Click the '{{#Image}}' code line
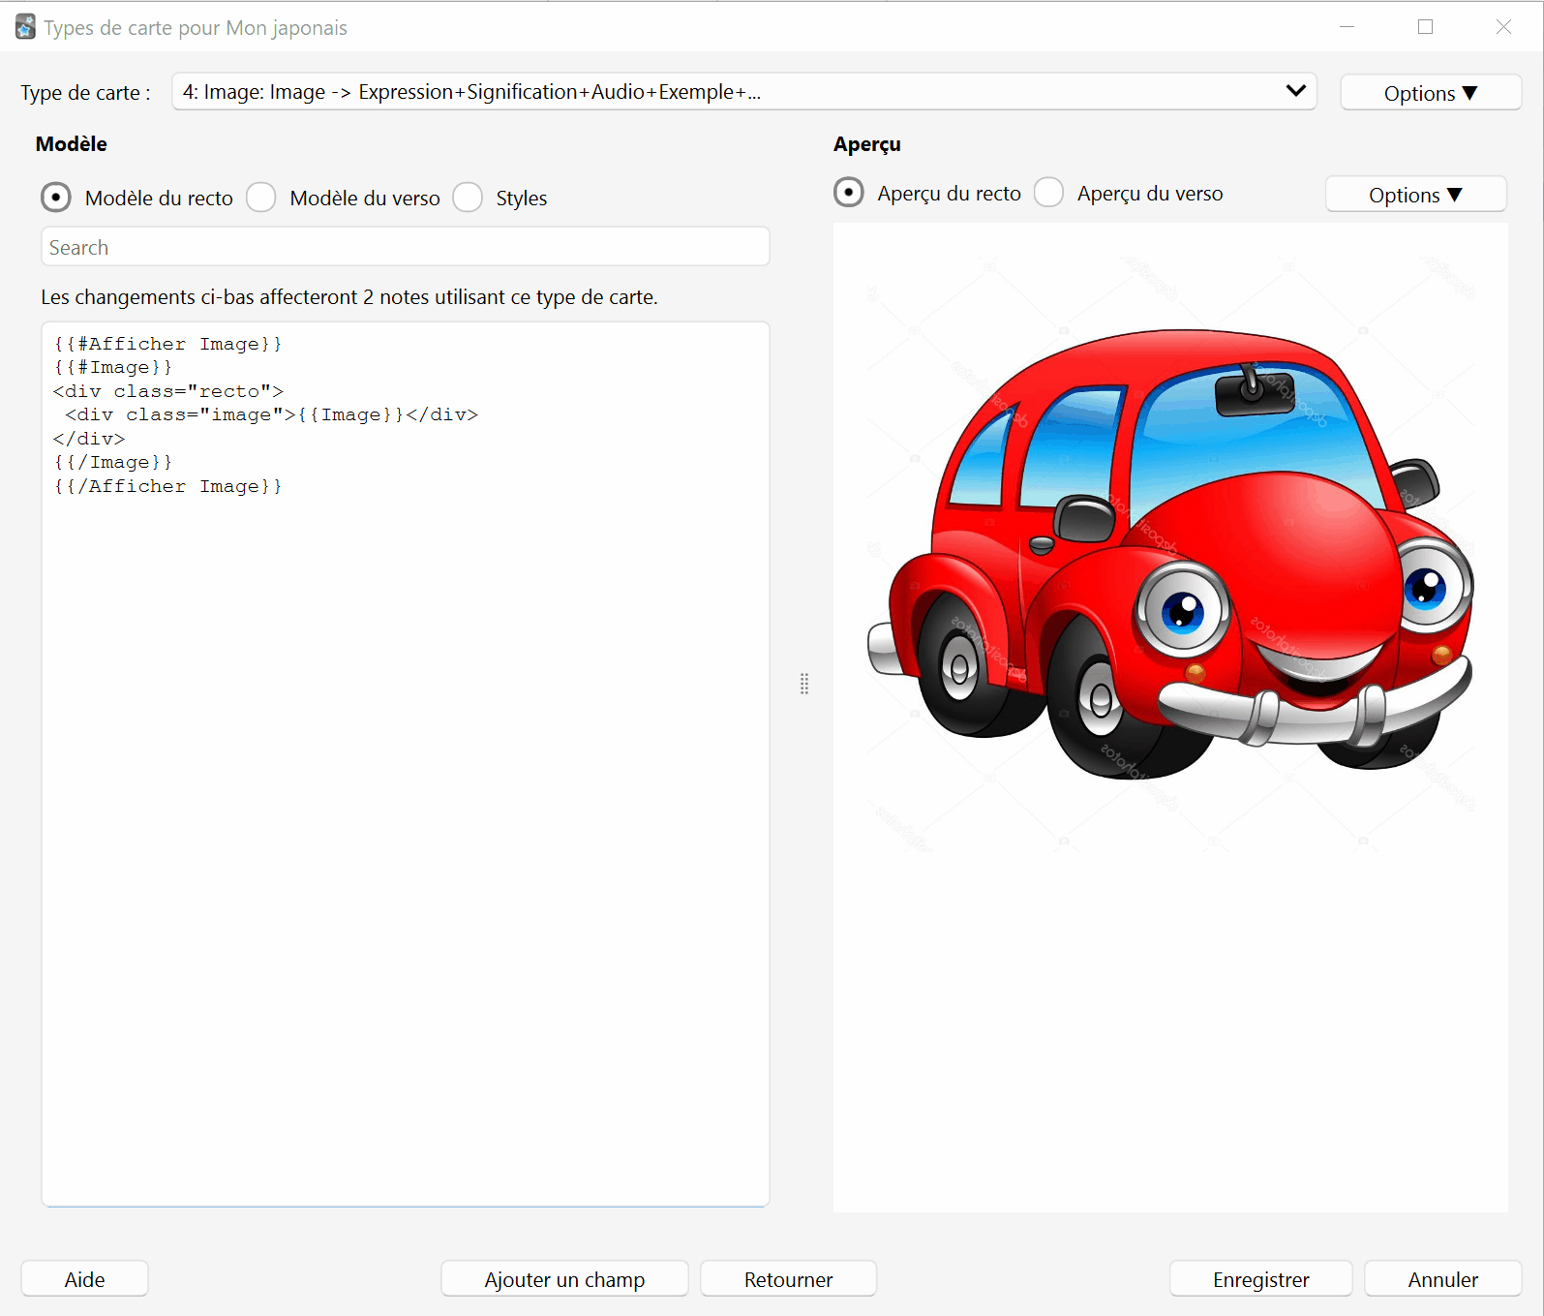1544x1316 pixels. (113, 367)
